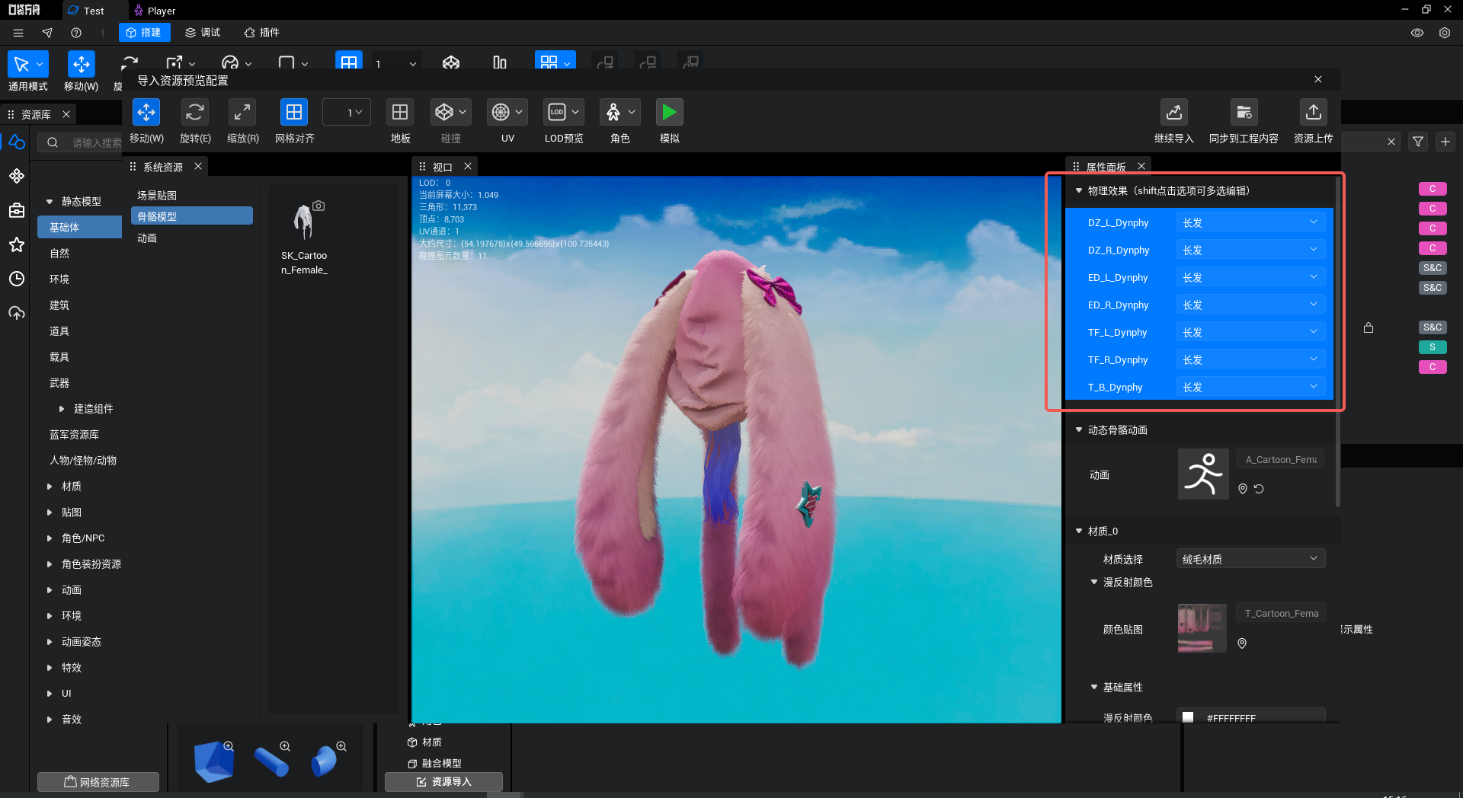The height and width of the screenshot is (798, 1463).
Task: Collapse the physics effects (物理效果) section
Action: (1079, 190)
